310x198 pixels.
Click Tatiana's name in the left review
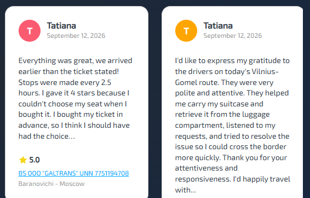(x=61, y=26)
